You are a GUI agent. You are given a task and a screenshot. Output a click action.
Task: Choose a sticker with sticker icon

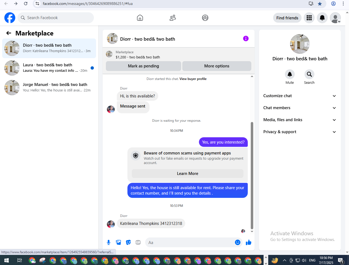tap(128, 242)
